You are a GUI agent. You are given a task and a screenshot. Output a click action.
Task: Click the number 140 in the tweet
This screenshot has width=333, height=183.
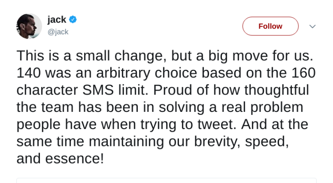pyautogui.click(x=28, y=73)
